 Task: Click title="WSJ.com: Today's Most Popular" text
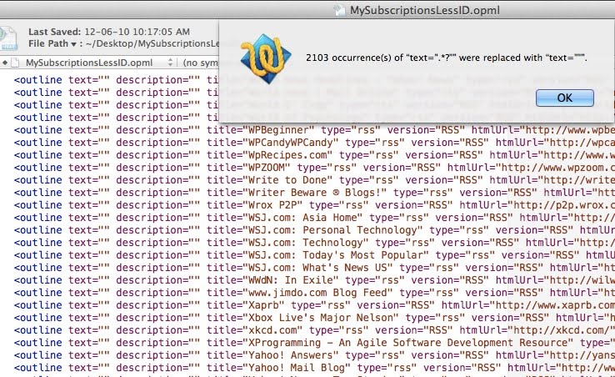(x=318, y=256)
